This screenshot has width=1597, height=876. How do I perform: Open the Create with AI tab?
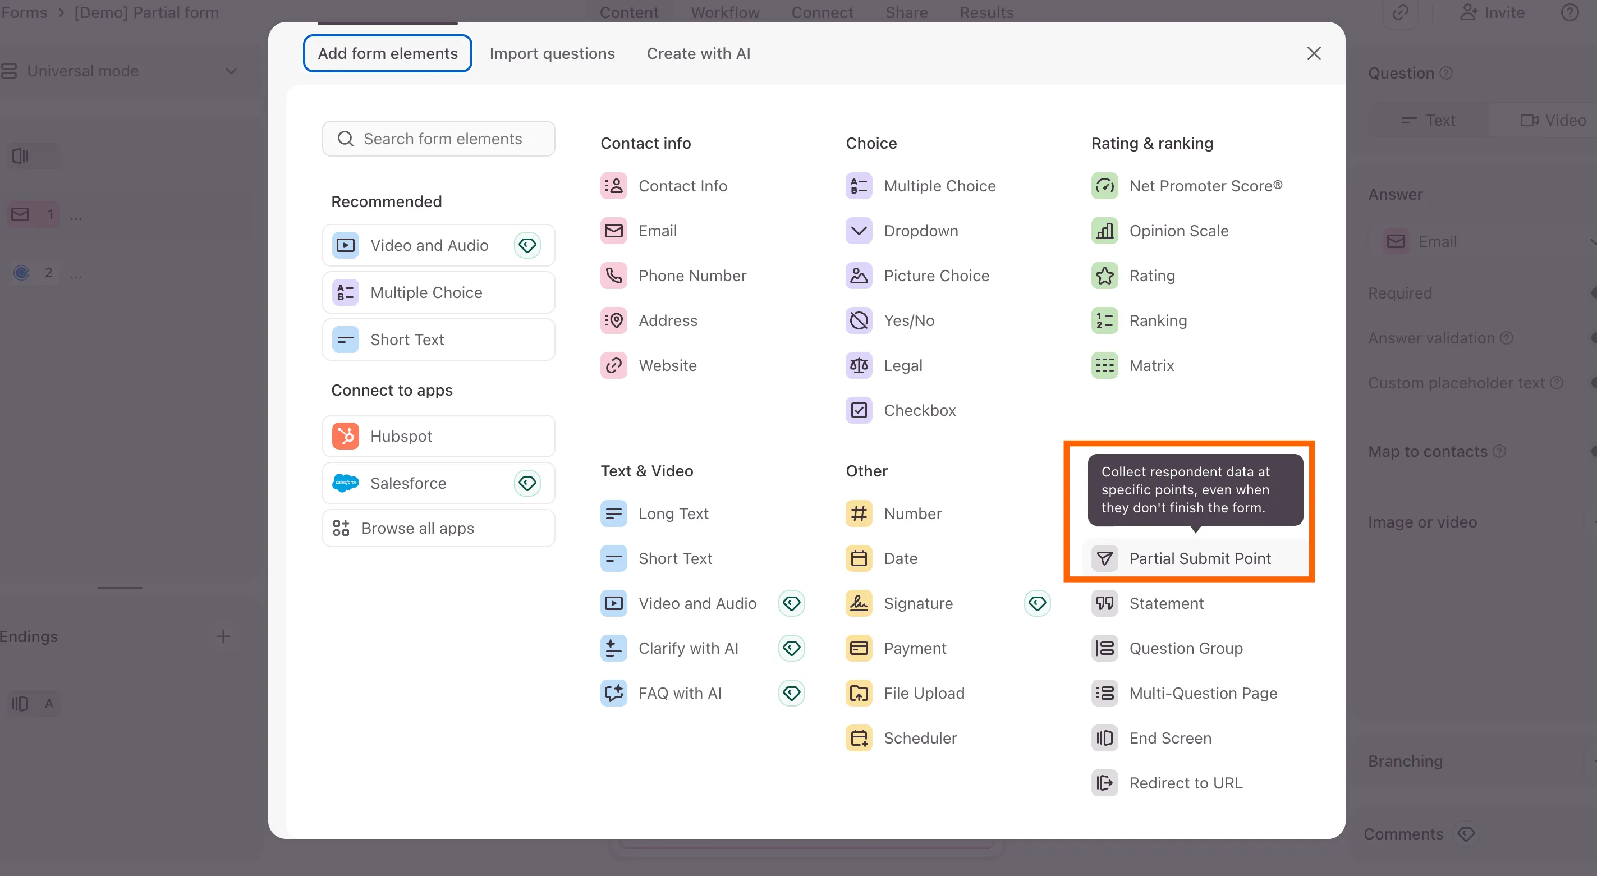[698, 53]
